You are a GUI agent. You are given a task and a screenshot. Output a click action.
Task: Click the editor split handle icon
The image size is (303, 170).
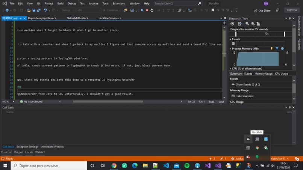[x=224, y=23]
